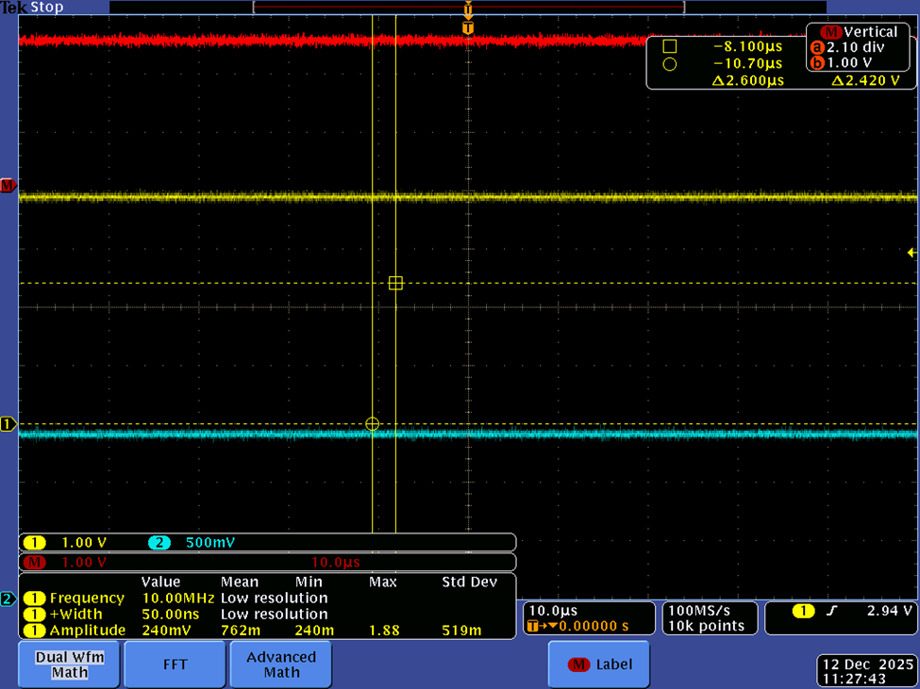
Task: Click the 10k points record length readout
Action: tap(707, 626)
